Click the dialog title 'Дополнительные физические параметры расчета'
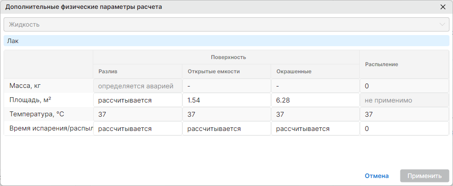 tap(83, 7)
